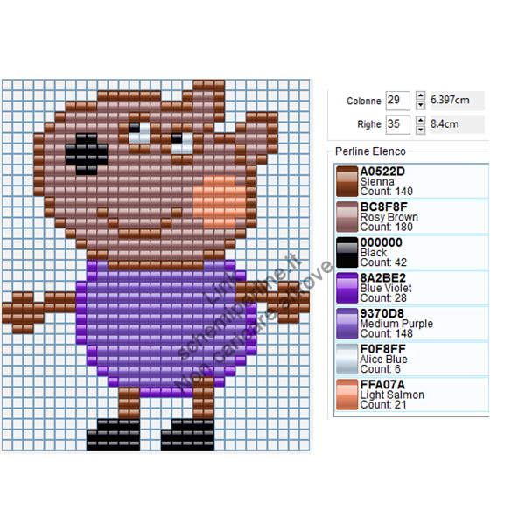Click the 8.4cm height value

444,124
